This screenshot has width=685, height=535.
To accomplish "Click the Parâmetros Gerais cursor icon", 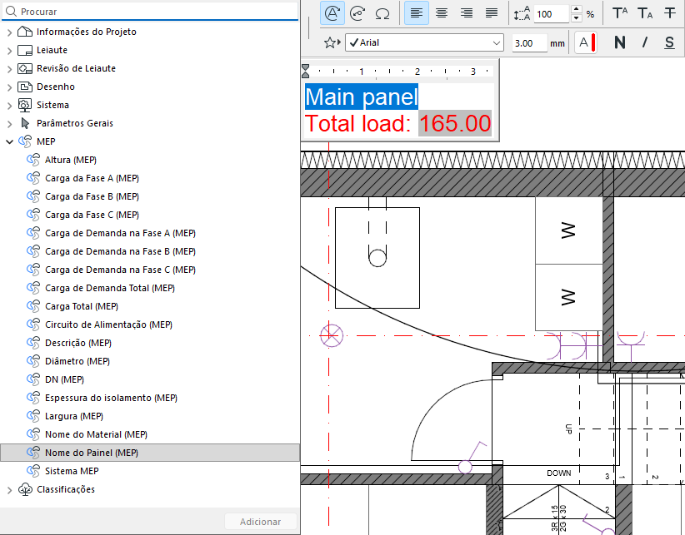I will click(x=25, y=123).
